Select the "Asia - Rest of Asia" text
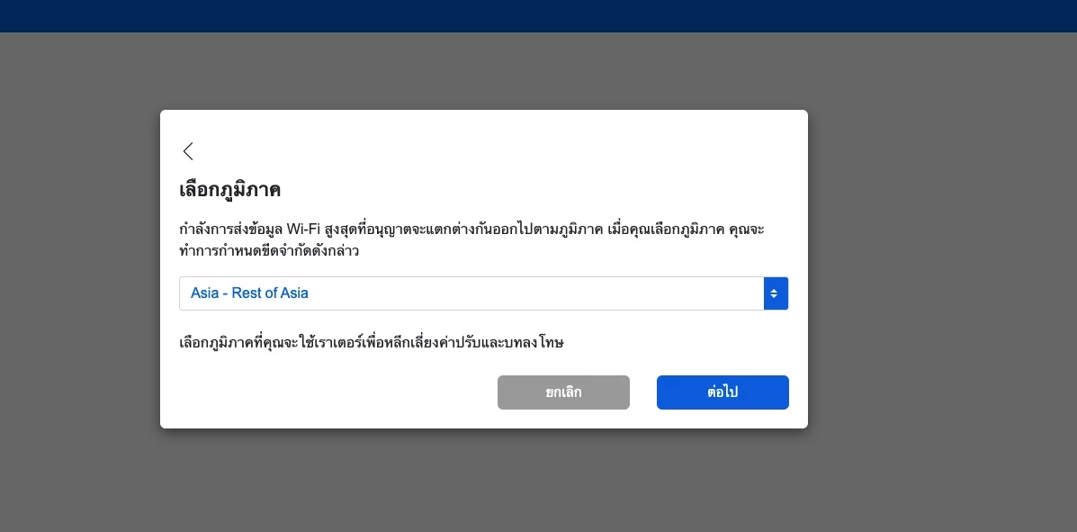The height and width of the screenshot is (532, 1077). [x=249, y=293]
